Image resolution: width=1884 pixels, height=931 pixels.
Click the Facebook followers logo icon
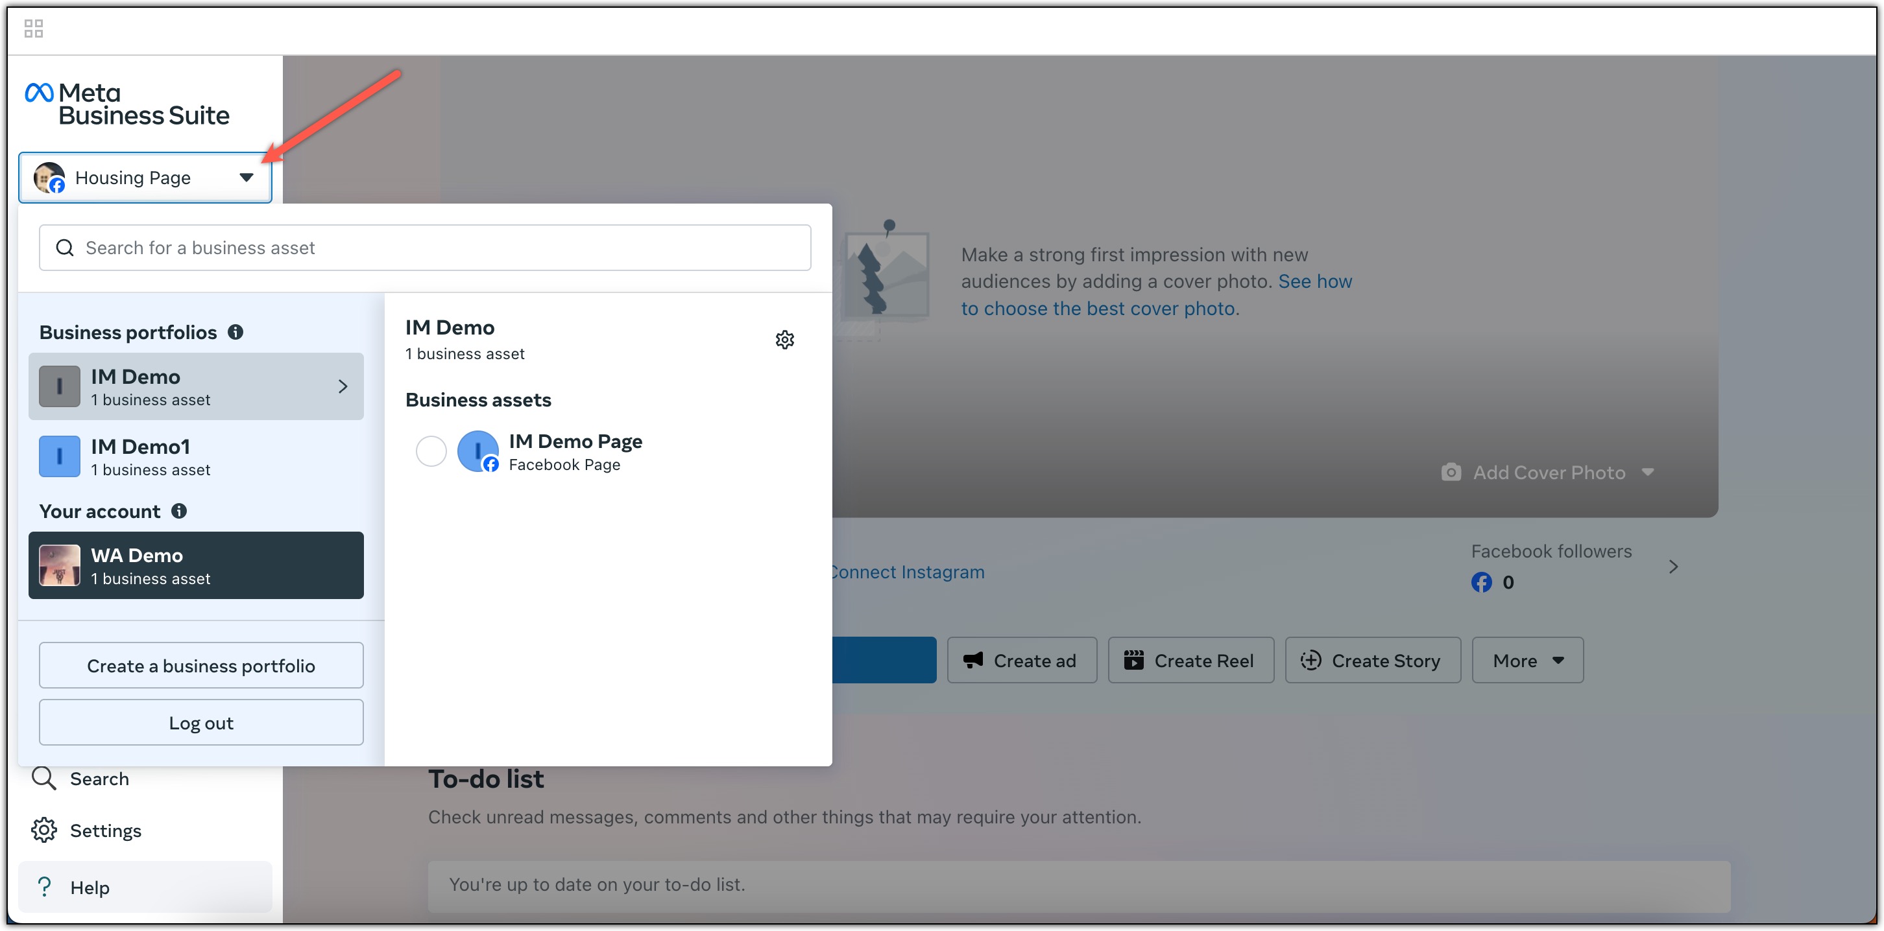(1481, 582)
